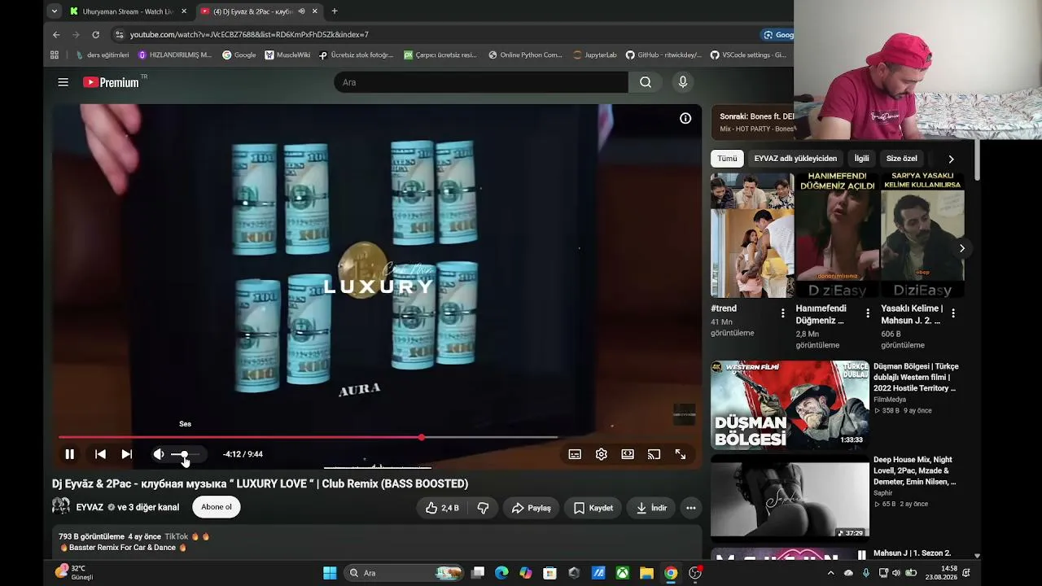Skip to the next video
The height and width of the screenshot is (586, 1042).
126,454
